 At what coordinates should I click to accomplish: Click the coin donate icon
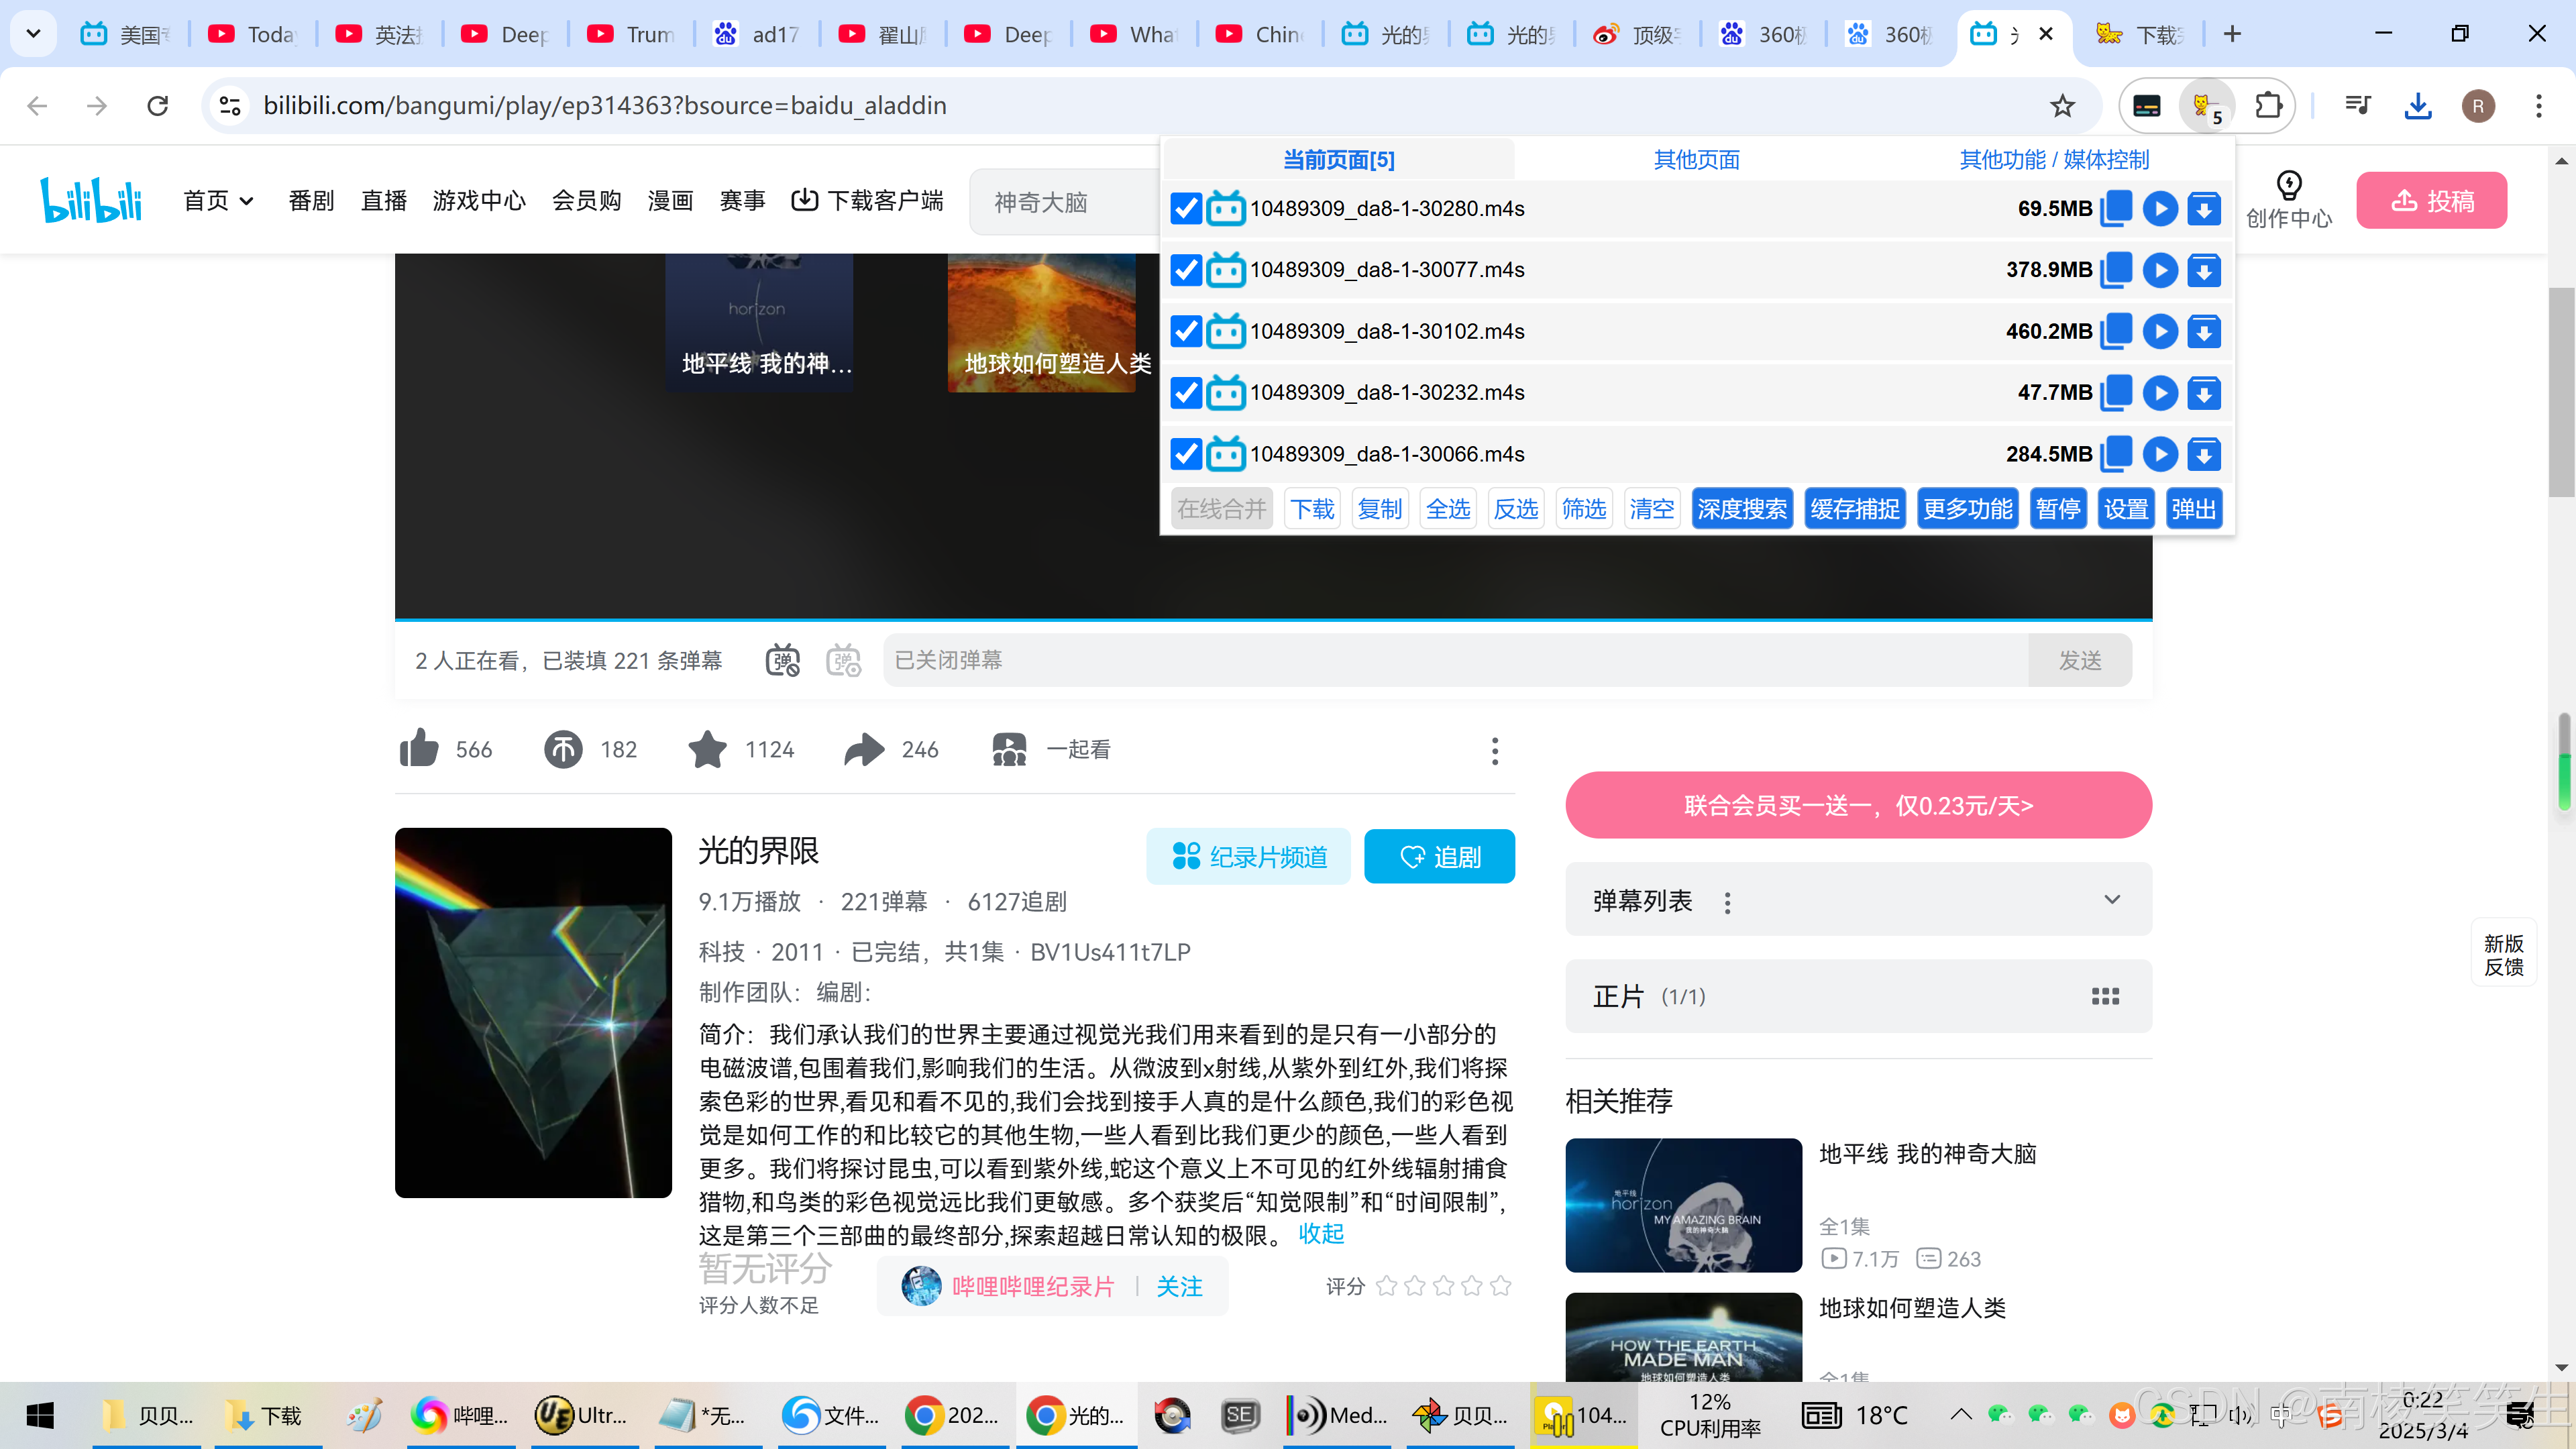point(563,749)
